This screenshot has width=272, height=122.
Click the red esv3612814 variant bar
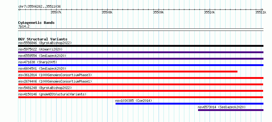[141, 78]
